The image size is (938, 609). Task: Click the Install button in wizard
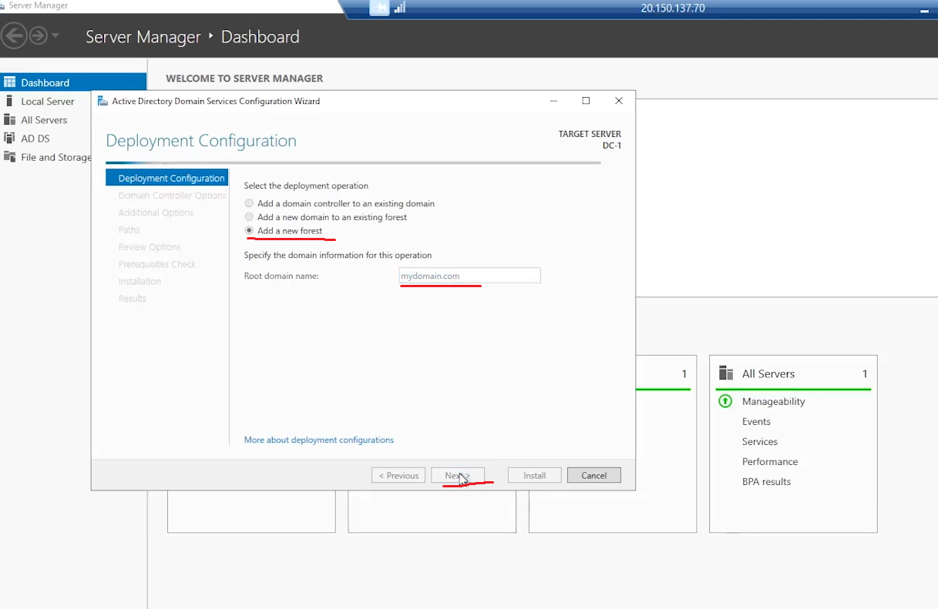tap(535, 475)
